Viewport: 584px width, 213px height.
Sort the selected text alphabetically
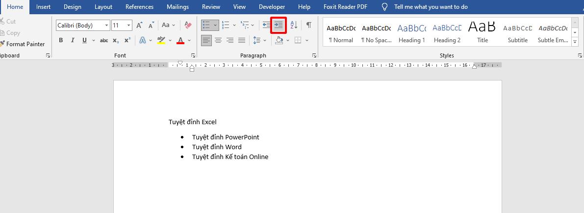coord(294,26)
